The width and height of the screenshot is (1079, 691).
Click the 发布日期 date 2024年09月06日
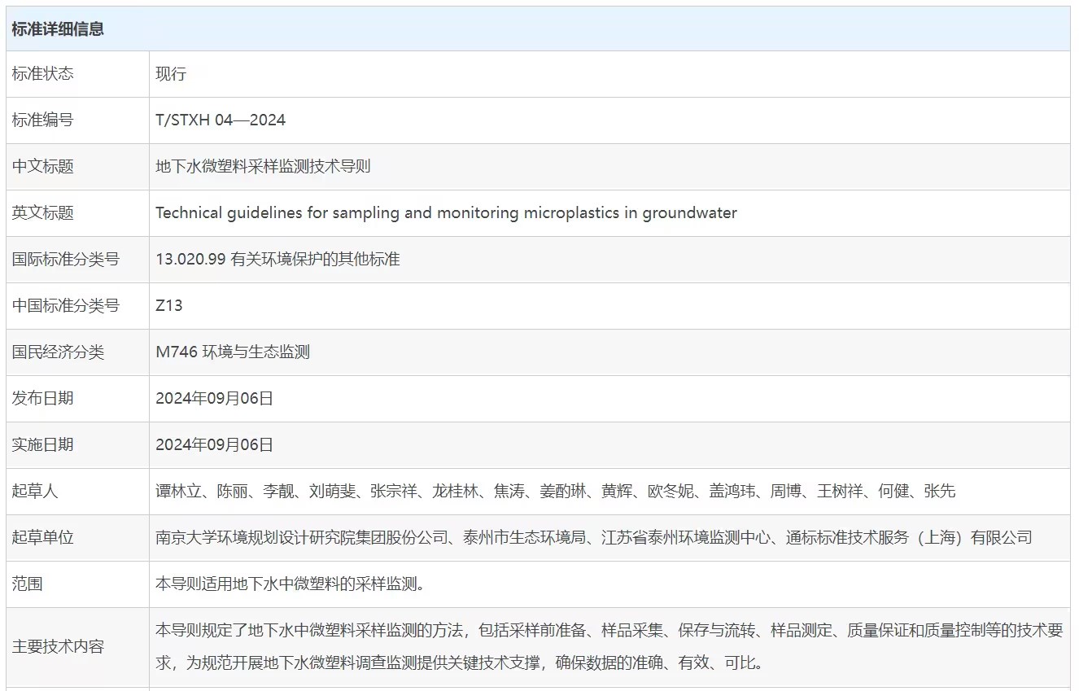(214, 399)
